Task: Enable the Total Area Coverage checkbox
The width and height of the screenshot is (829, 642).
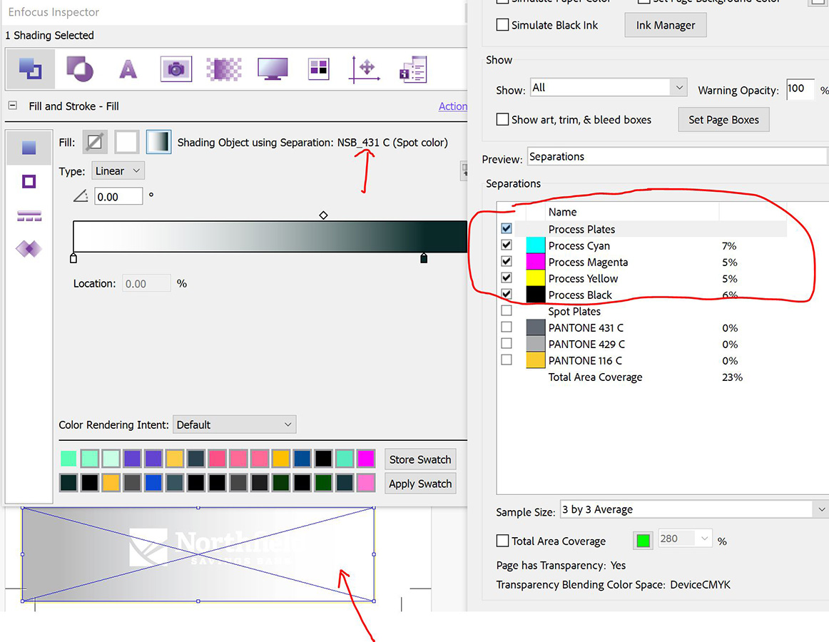Action: (503, 541)
